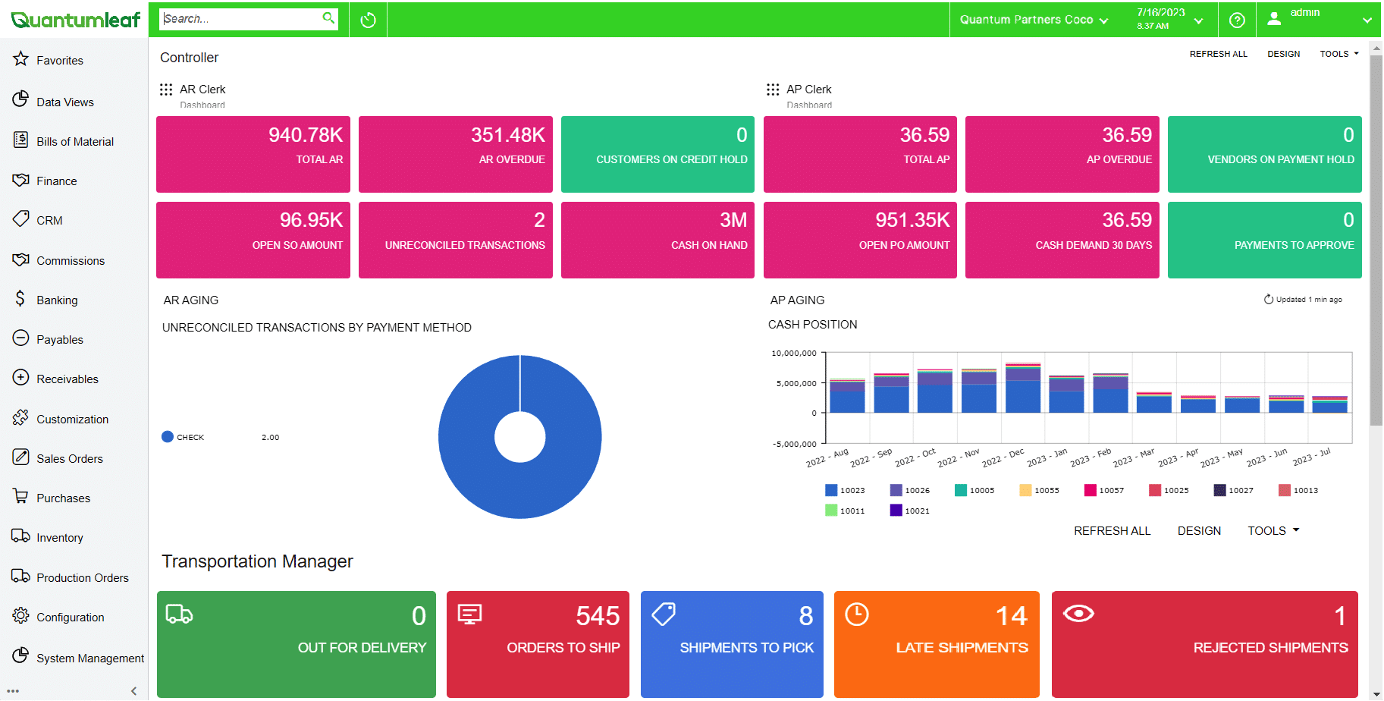Open the Receivables module
1384x701 pixels.
coord(55,379)
